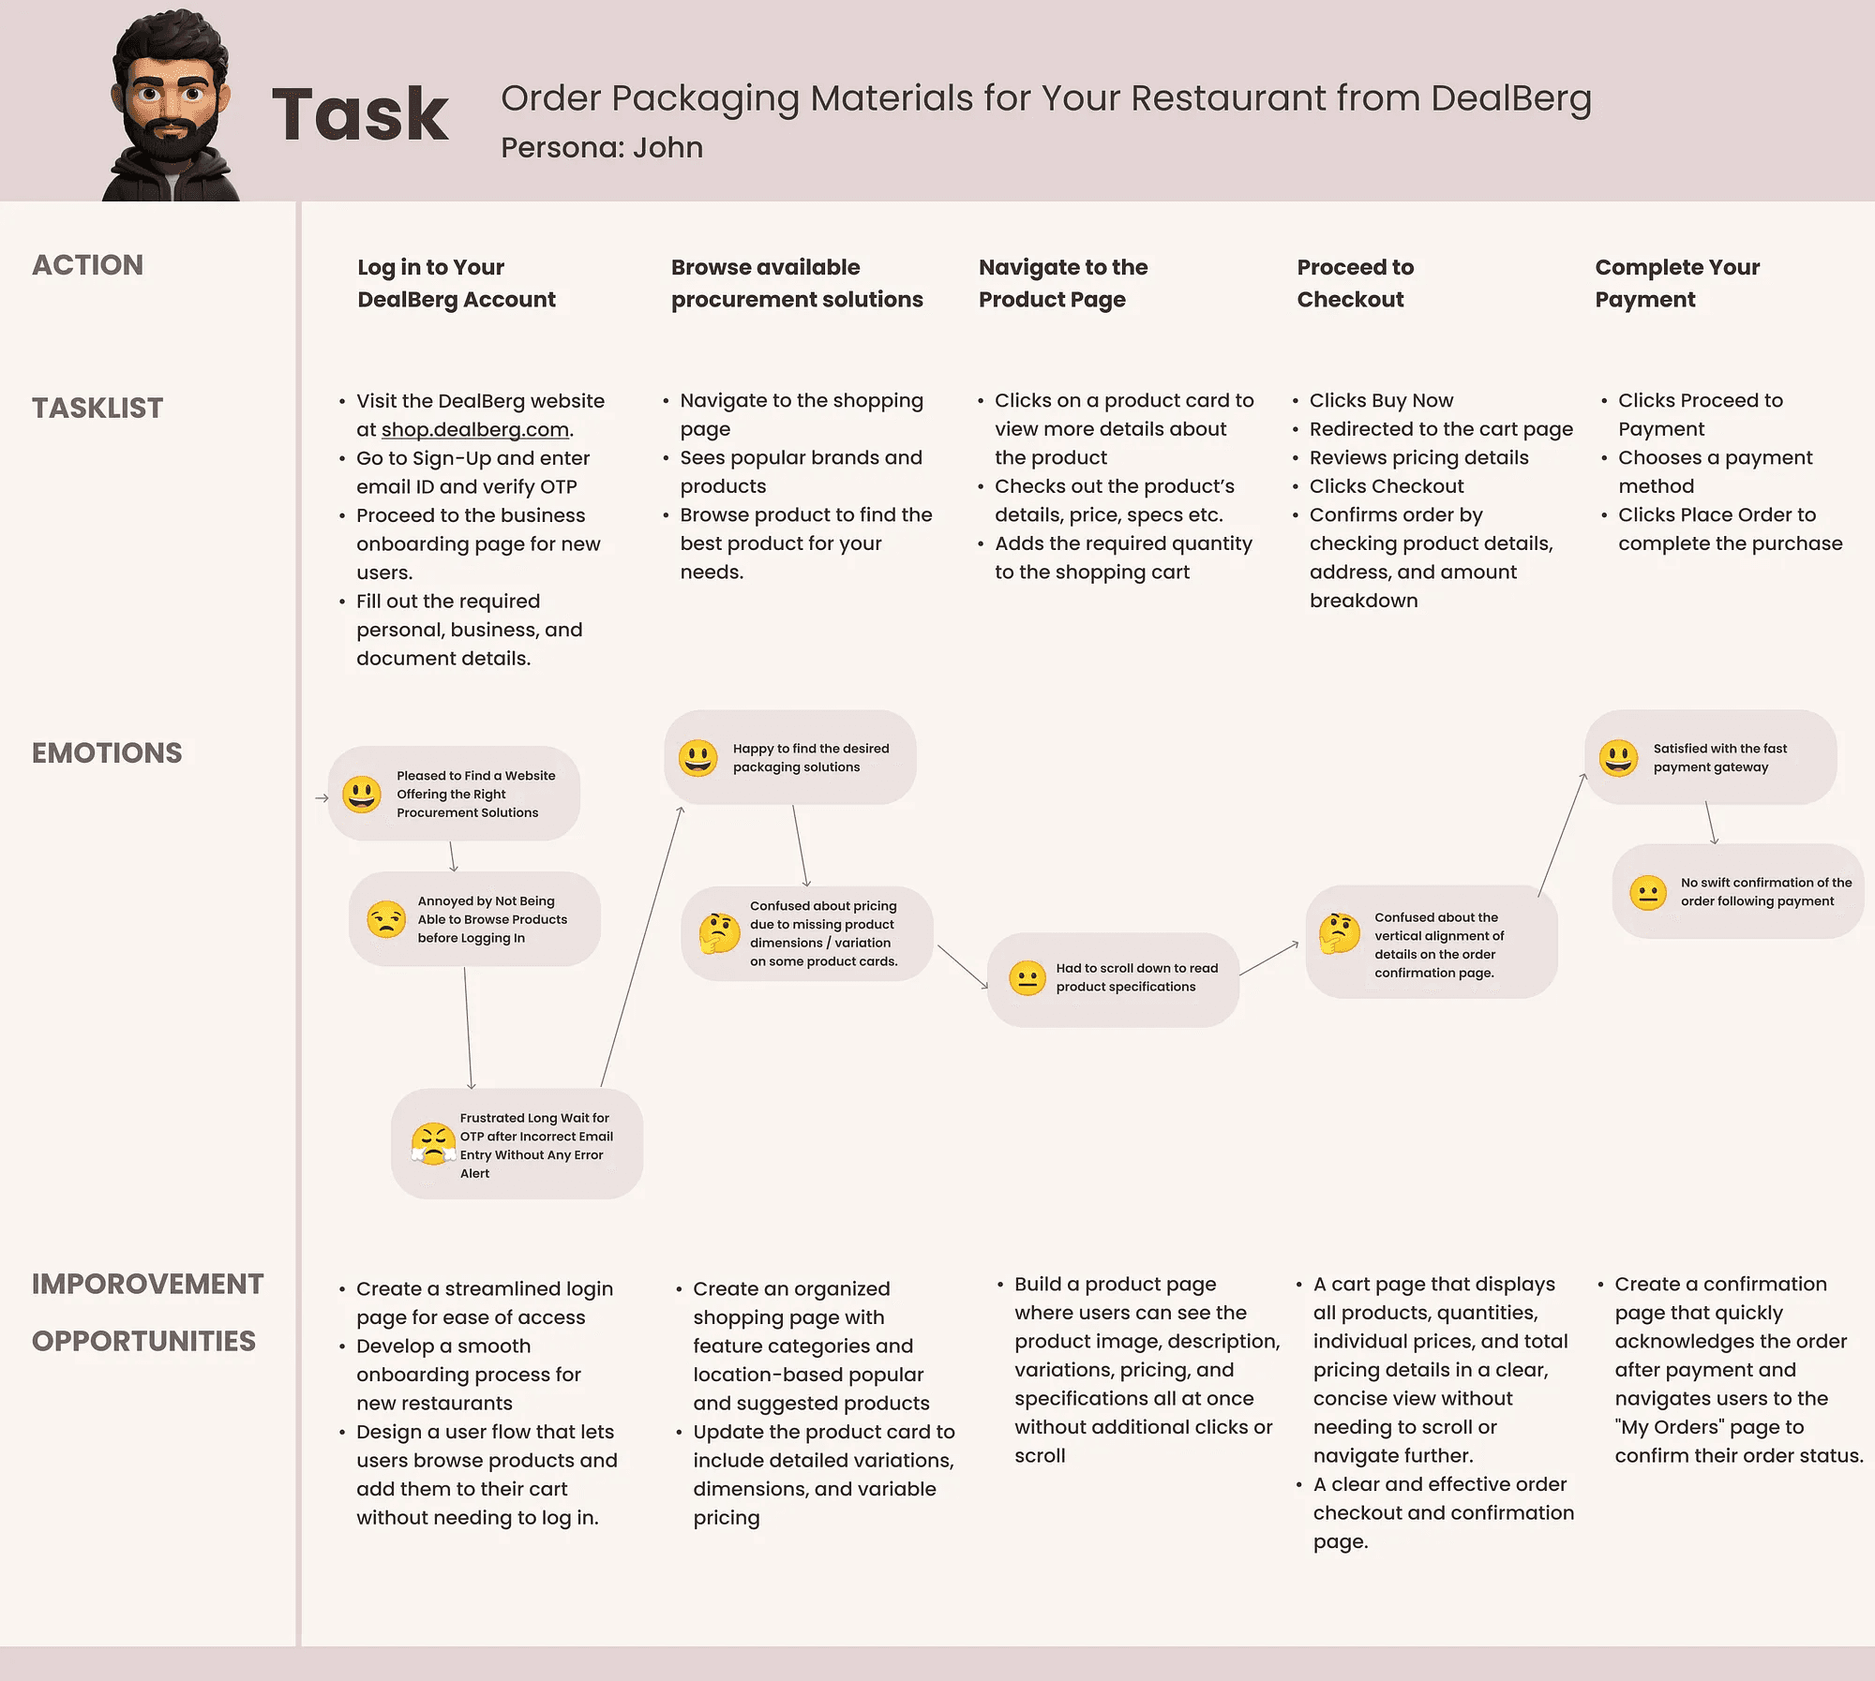Click "No swift confirmation of the order" text
The height and width of the screenshot is (1681, 1875).
1766,892
